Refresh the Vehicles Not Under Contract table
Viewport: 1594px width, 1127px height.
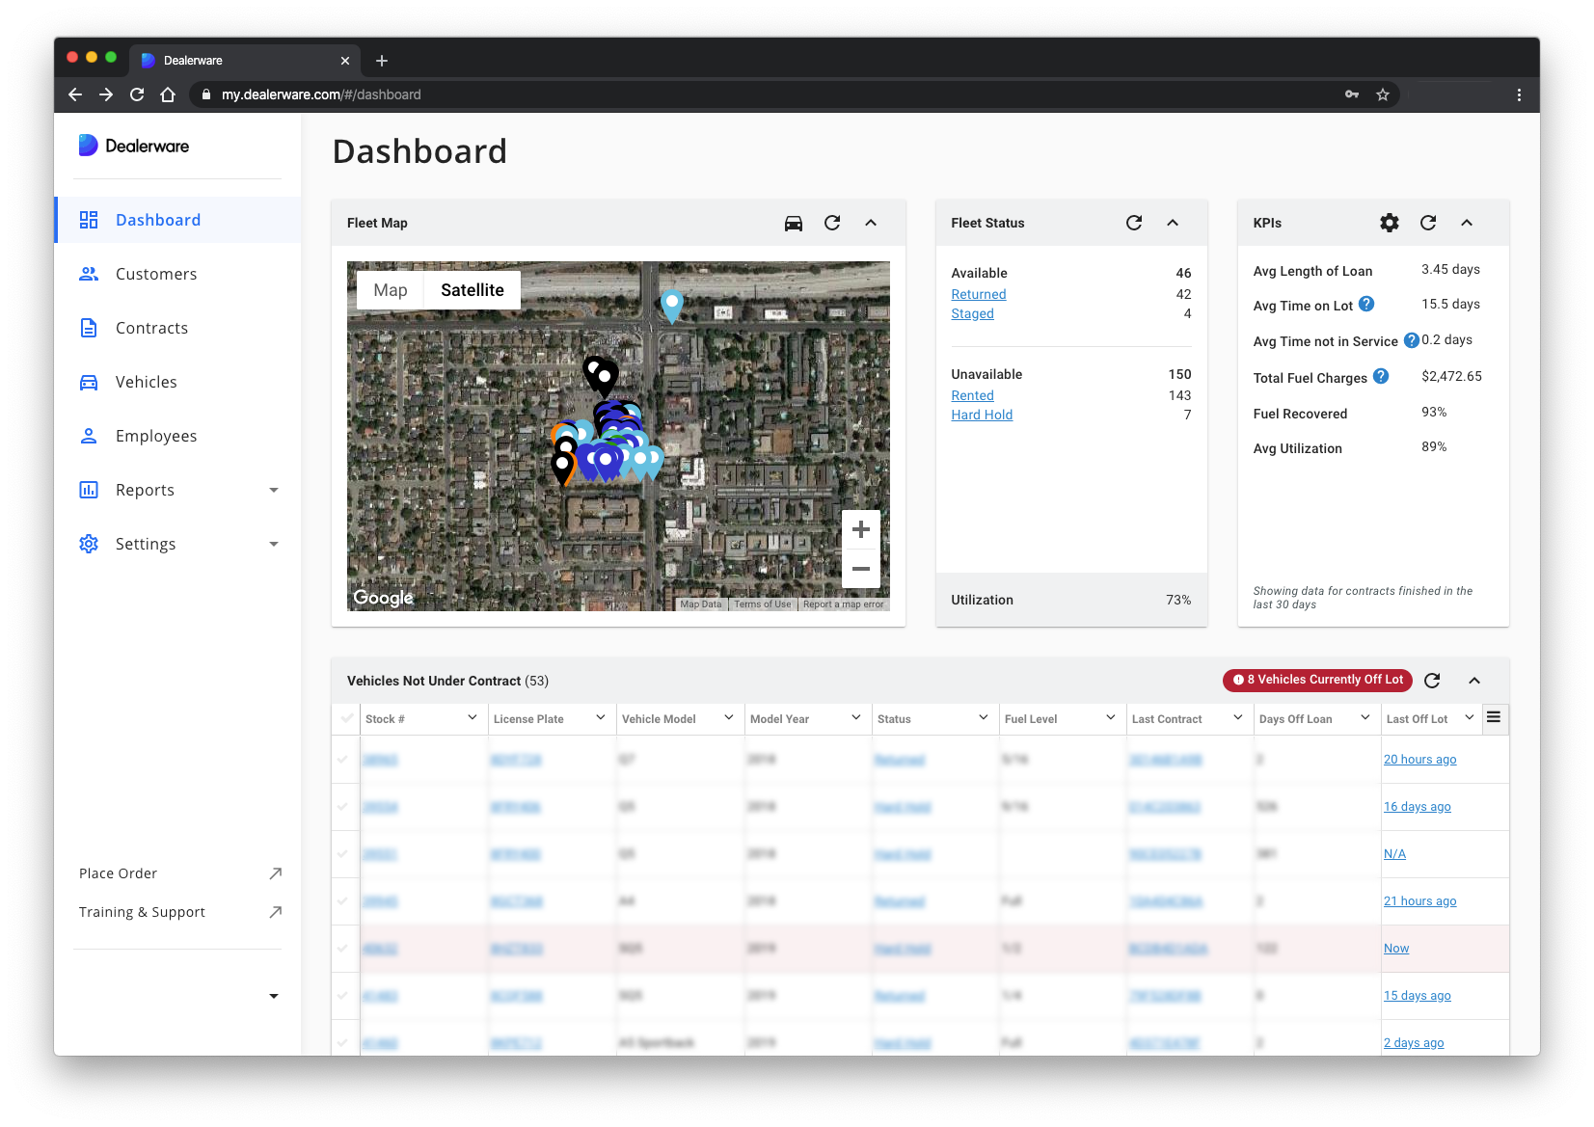pyautogui.click(x=1431, y=681)
